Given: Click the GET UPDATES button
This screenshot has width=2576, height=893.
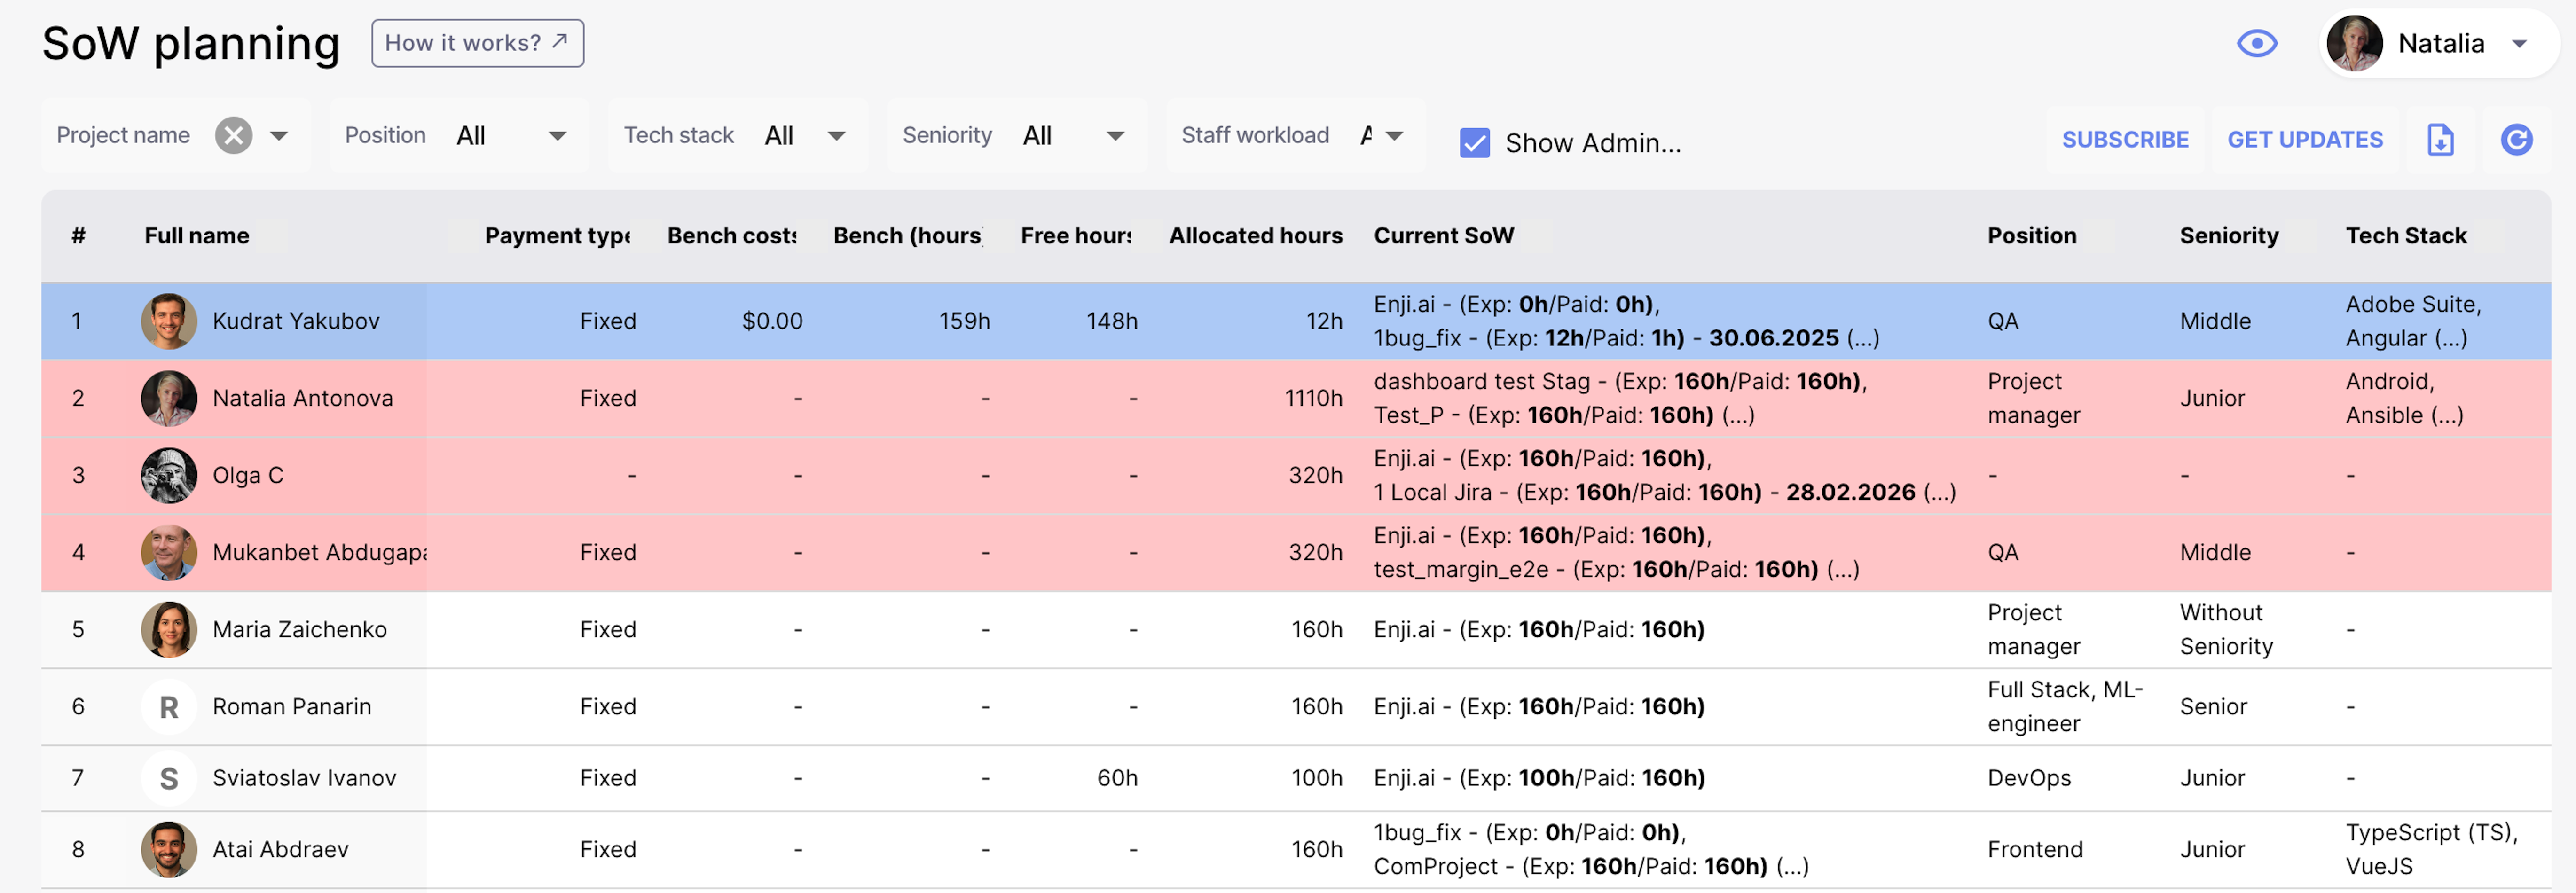Looking at the screenshot, I should [x=2304, y=140].
